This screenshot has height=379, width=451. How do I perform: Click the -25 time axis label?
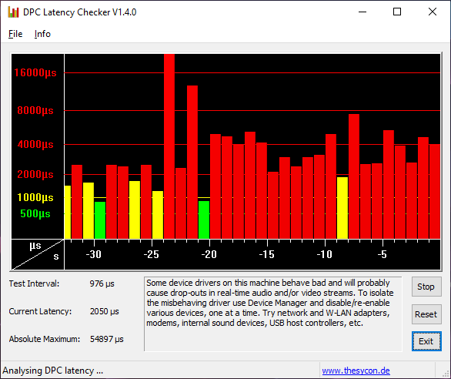(x=152, y=254)
